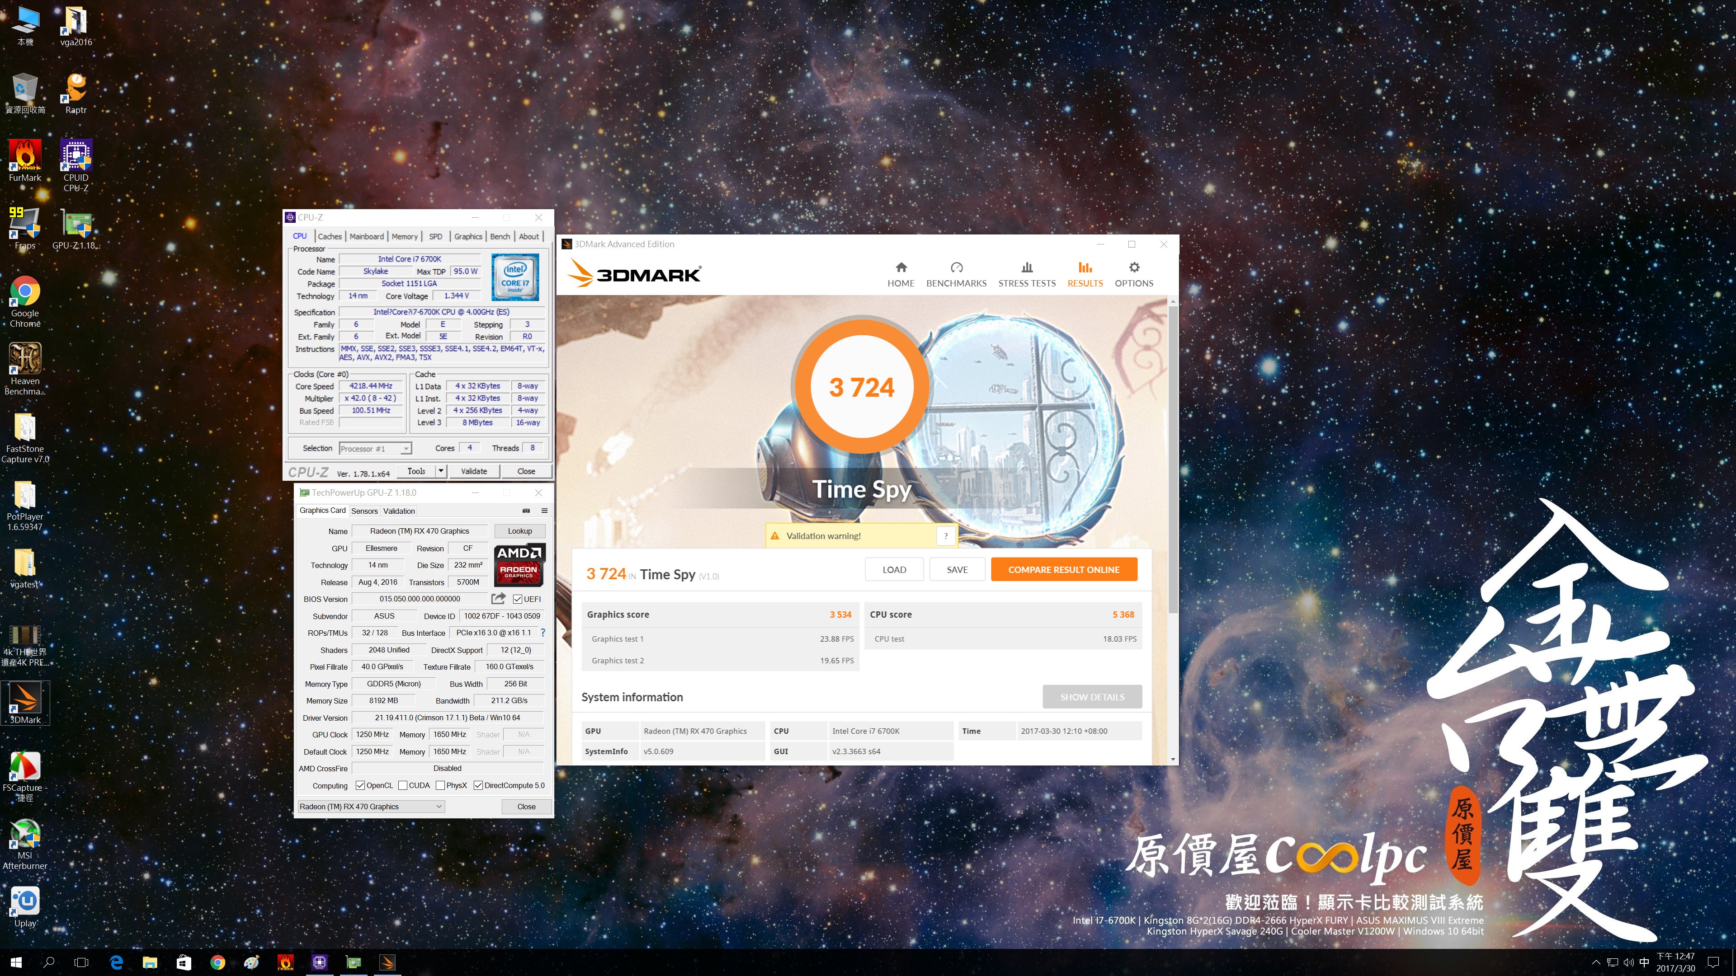1736x976 pixels.
Task: Open the FSCapture shortcut icon
Action: point(25,776)
